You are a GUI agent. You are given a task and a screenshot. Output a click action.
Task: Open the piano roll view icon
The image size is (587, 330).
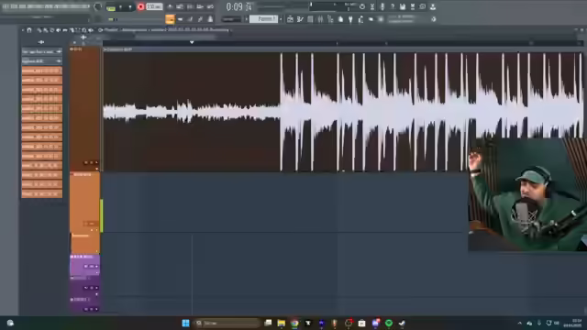(300, 19)
